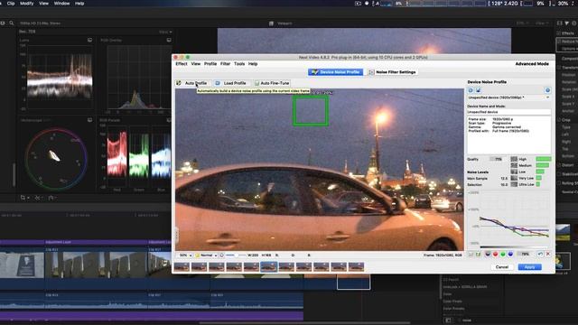Screen dimensions: 578x325
Task: Open the Effect menu in Neat Video
Action: pos(182,64)
